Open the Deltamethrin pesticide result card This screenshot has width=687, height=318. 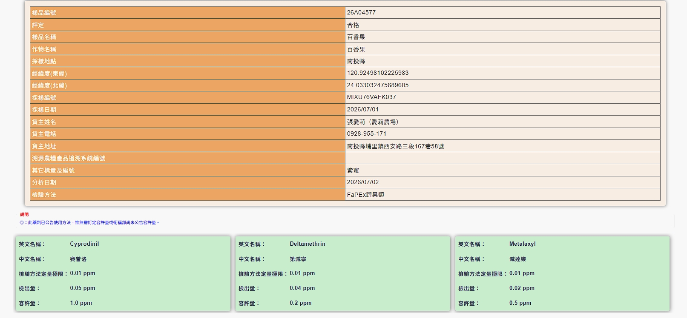pos(343,273)
